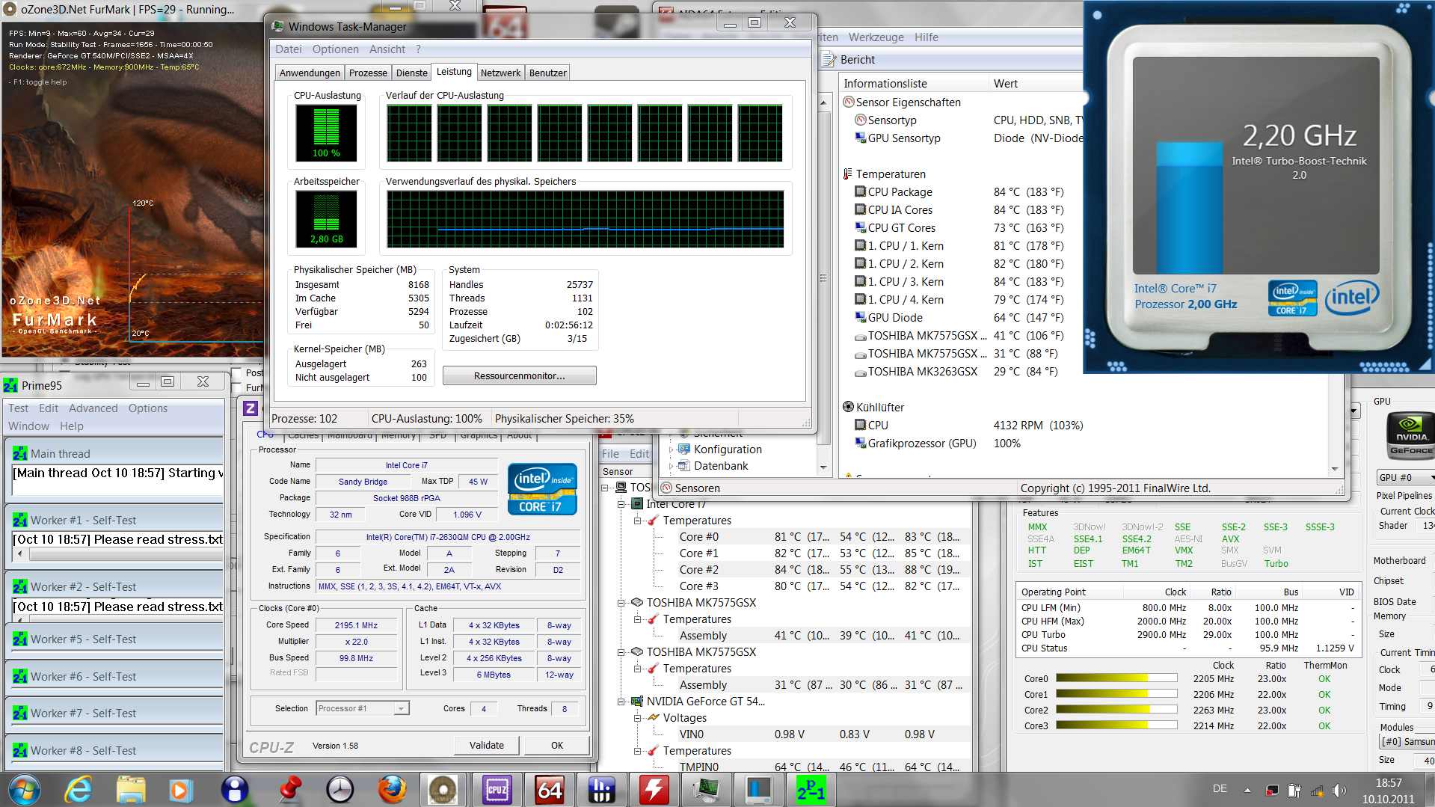Click the taskbar date and time

pyautogui.click(x=1389, y=791)
